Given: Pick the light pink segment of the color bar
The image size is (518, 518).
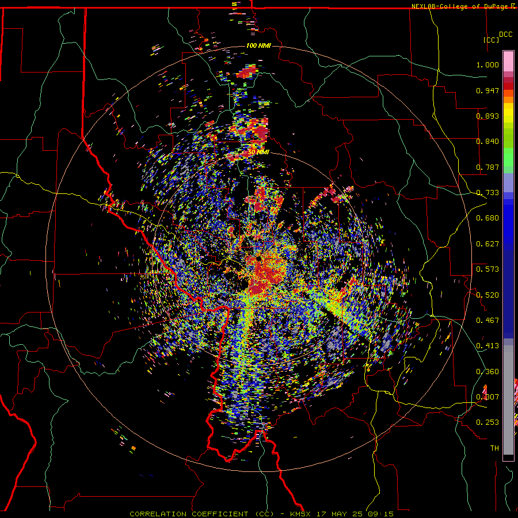Looking at the screenshot, I should (x=508, y=62).
